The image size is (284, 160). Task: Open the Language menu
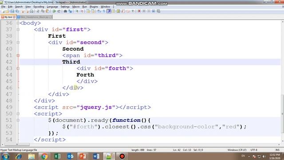52,7
